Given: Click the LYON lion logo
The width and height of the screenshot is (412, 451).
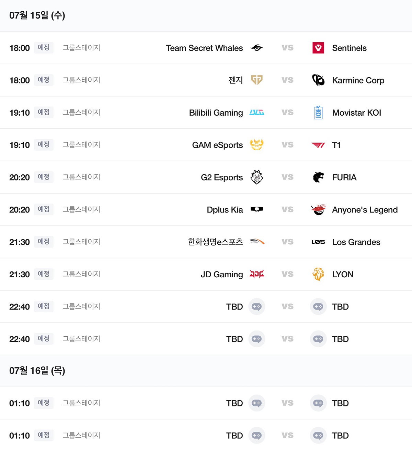Looking at the screenshot, I should [x=318, y=274].
